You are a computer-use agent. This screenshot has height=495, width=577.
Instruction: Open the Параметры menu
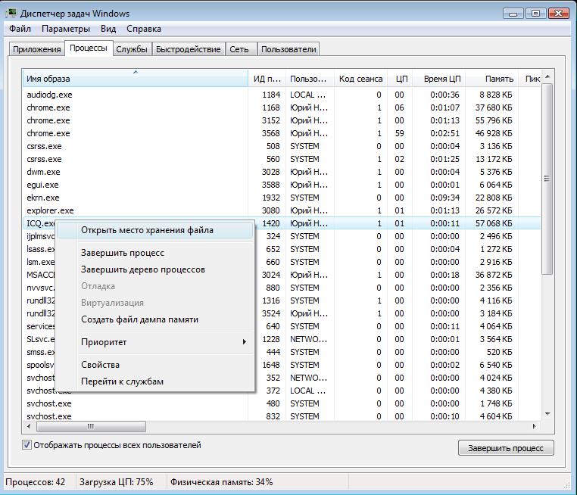coord(65,29)
